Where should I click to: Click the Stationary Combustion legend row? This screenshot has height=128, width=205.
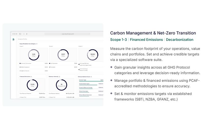[34, 63]
